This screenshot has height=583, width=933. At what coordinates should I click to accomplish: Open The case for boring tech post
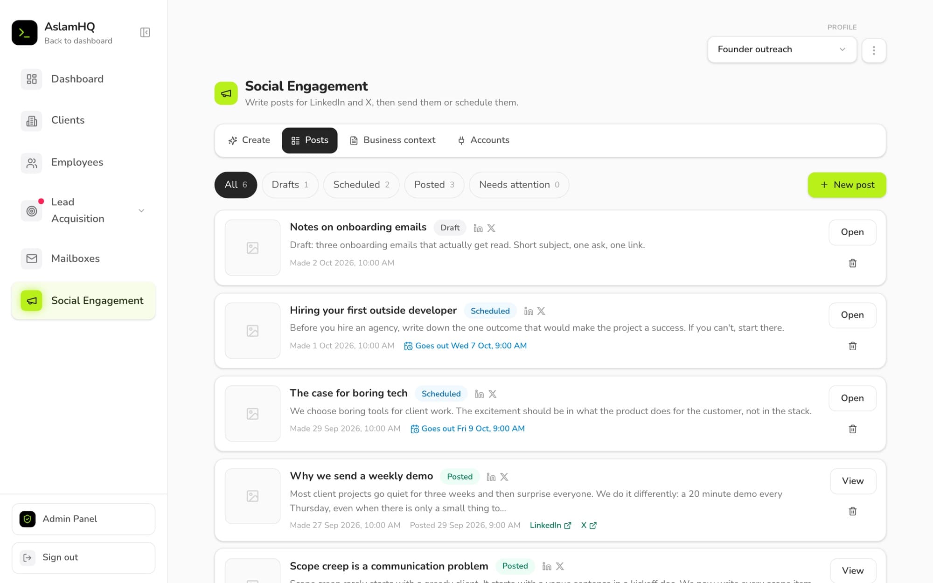pyautogui.click(x=852, y=398)
